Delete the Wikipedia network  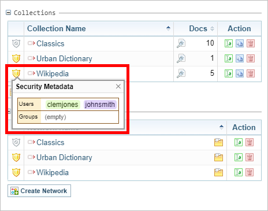click(250, 172)
